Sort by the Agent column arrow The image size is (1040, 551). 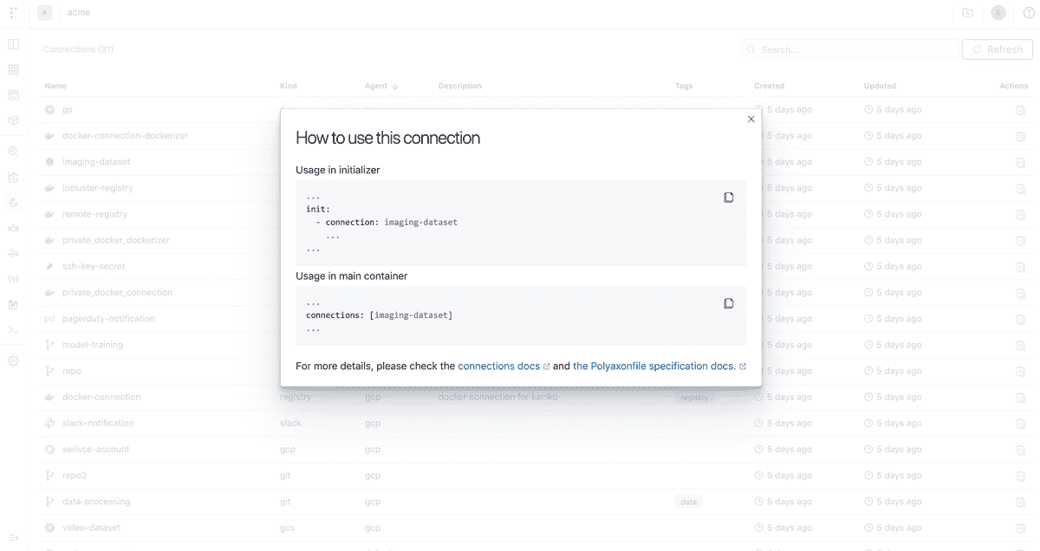click(x=395, y=87)
